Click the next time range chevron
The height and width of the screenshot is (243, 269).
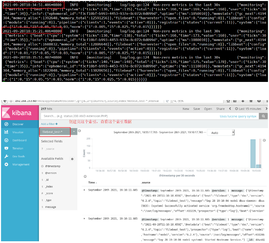point(266,109)
